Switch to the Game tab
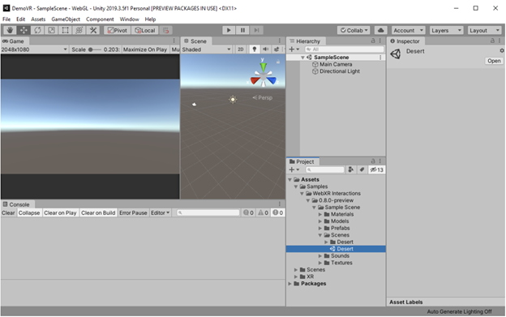 [x=14, y=41]
